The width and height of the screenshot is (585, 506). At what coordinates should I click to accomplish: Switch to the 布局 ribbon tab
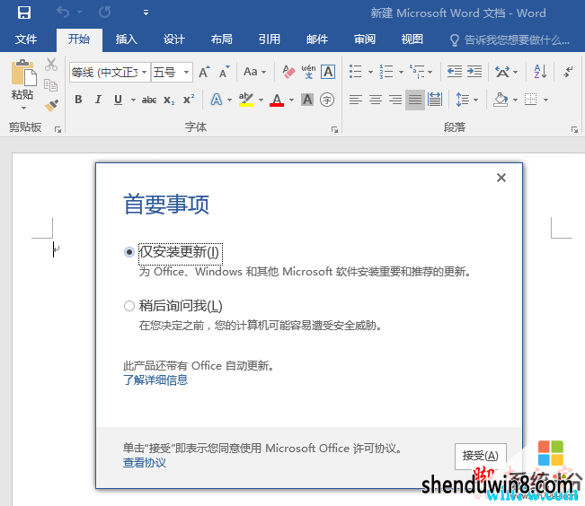point(222,39)
